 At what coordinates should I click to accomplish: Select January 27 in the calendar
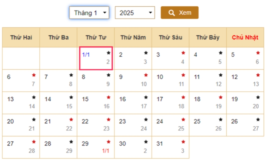pos(21,147)
